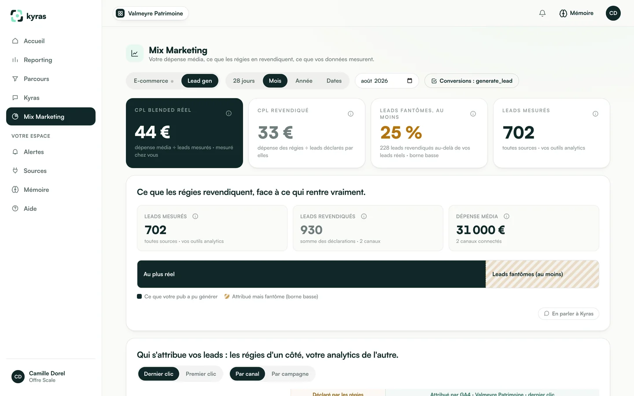Show info for CPL Blended Réel card
634x396 pixels.
pyautogui.click(x=229, y=114)
